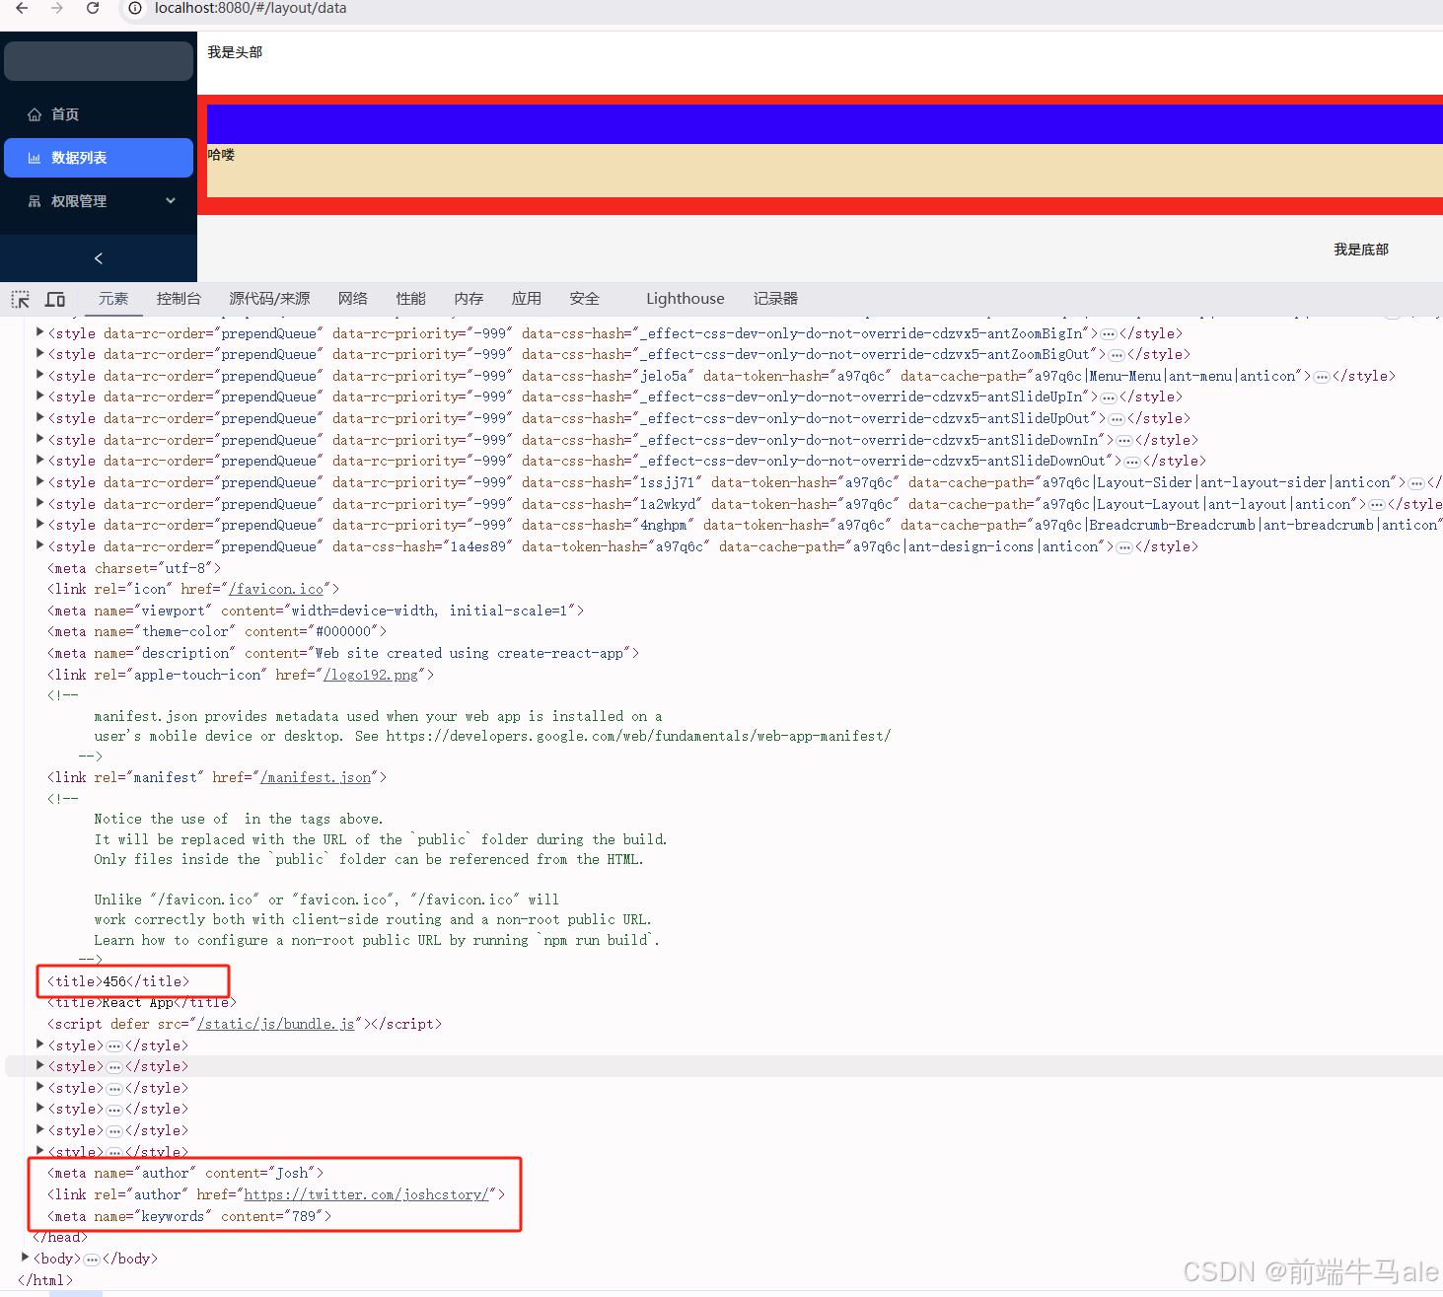This screenshot has height=1297, width=1443.
Task: Toggle the device toolbar icon in DevTools
Action: click(54, 298)
